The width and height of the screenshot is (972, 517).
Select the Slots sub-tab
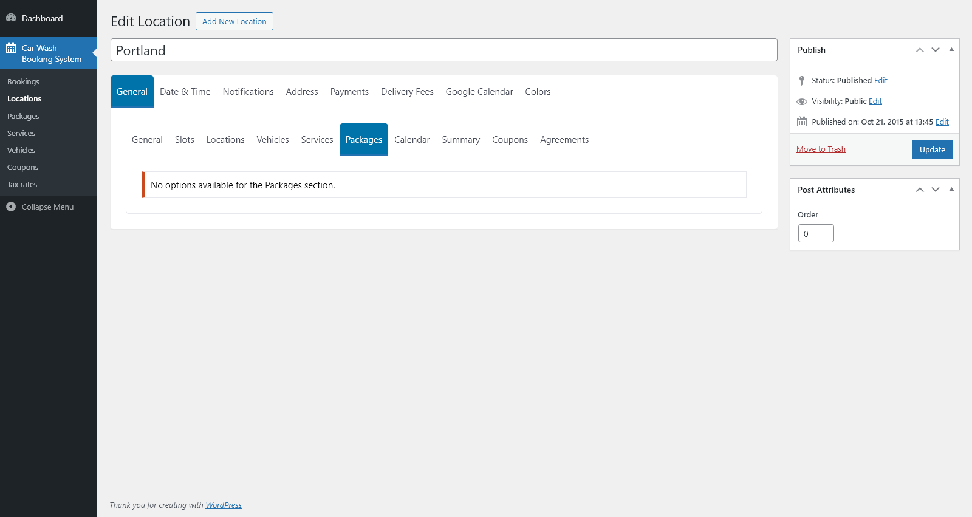pyautogui.click(x=185, y=140)
